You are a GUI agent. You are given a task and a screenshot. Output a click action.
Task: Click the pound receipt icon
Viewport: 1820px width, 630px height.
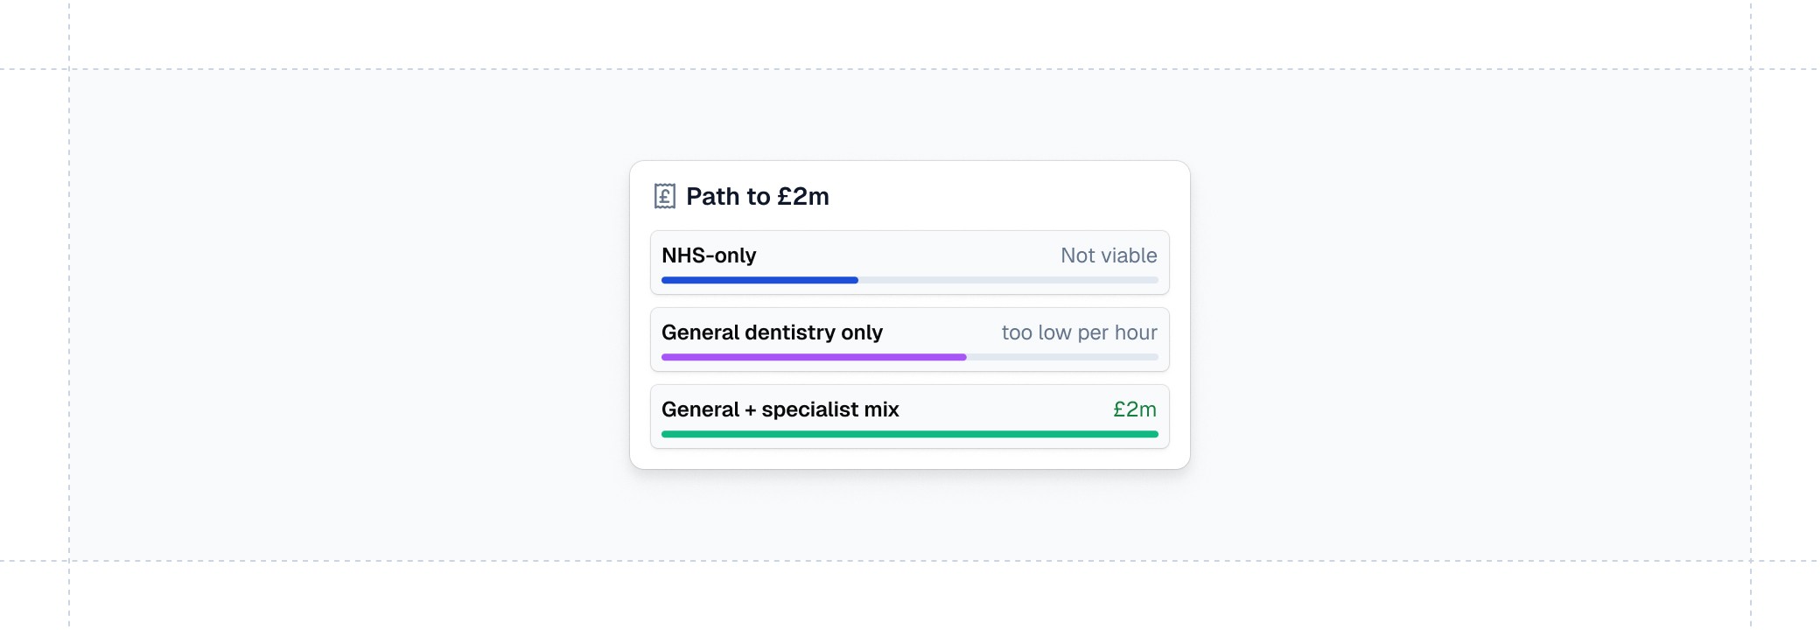click(665, 196)
